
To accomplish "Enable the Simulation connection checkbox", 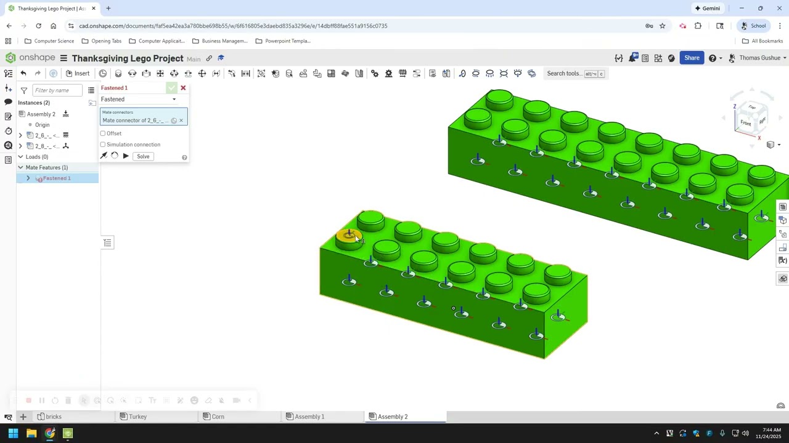I will click(x=103, y=145).
